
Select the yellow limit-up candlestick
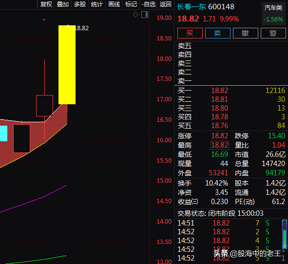(x=67, y=65)
